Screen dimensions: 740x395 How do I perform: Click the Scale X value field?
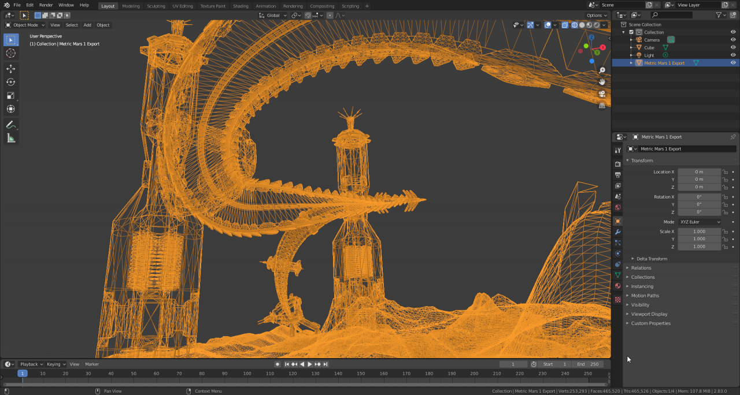pos(699,232)
